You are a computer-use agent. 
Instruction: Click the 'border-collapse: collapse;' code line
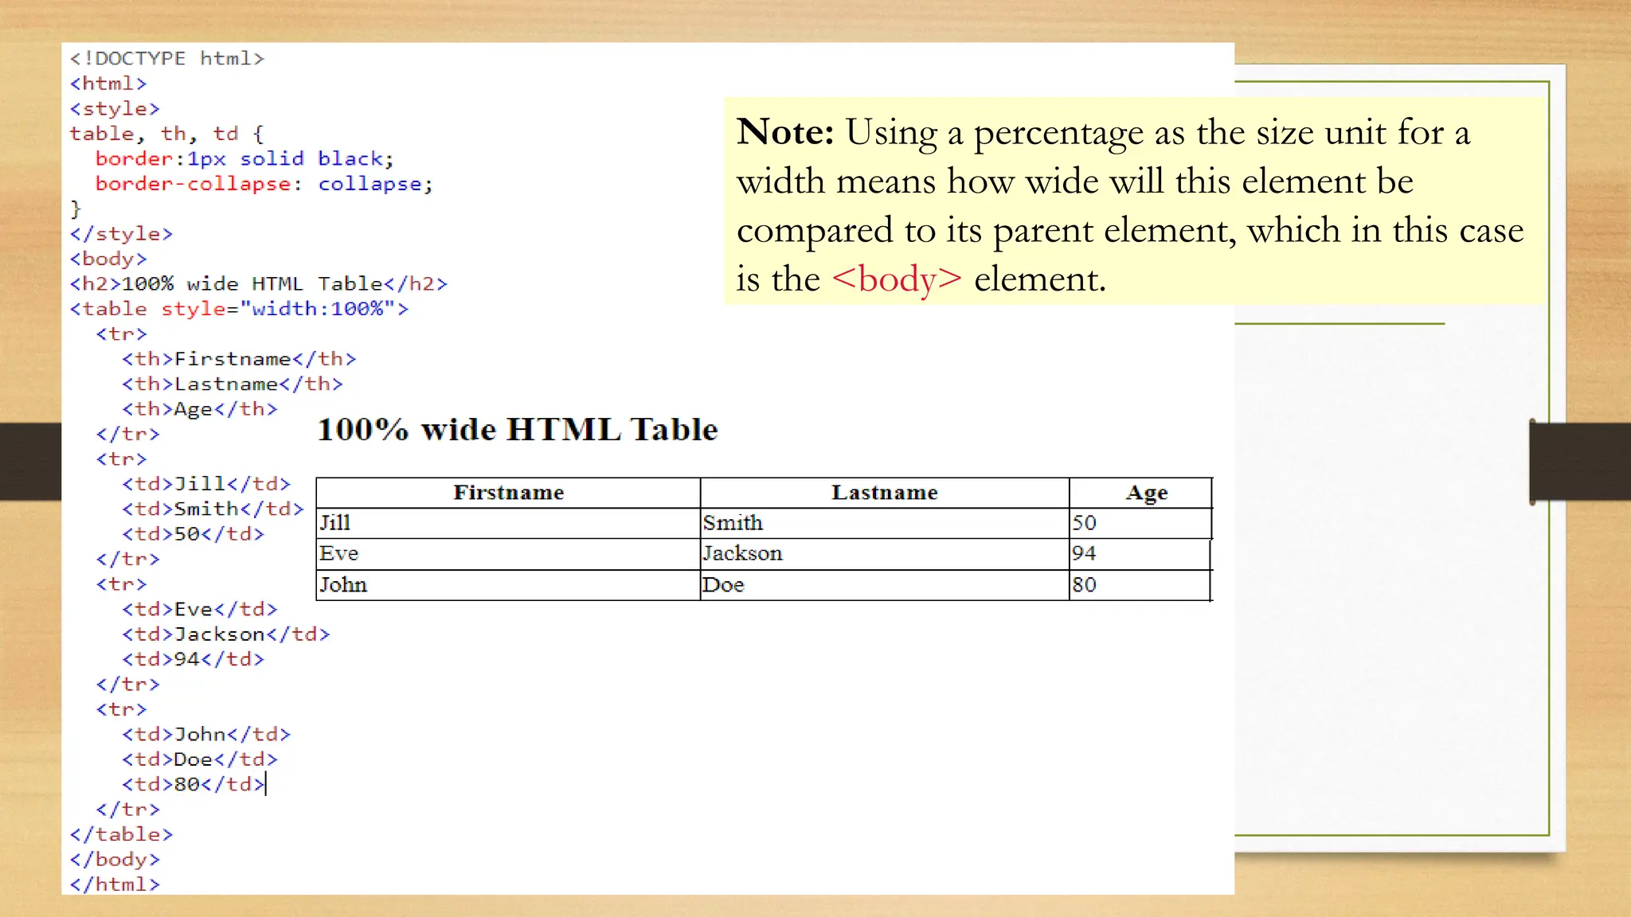(x=264, y=184)
